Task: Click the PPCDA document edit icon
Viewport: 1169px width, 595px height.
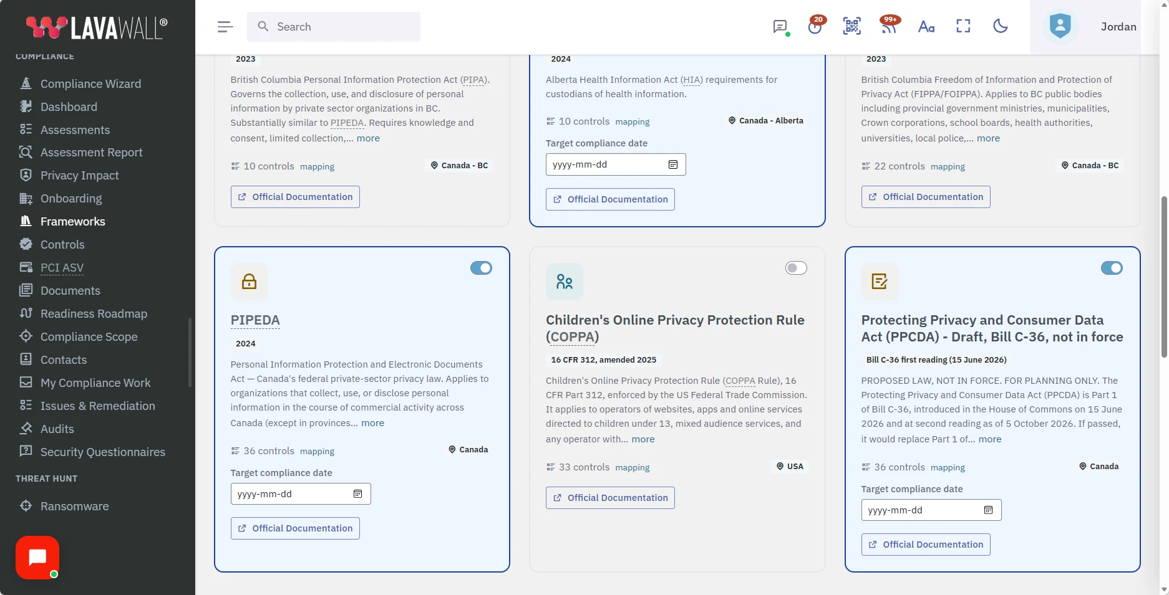Action: (x=880, y=281)
